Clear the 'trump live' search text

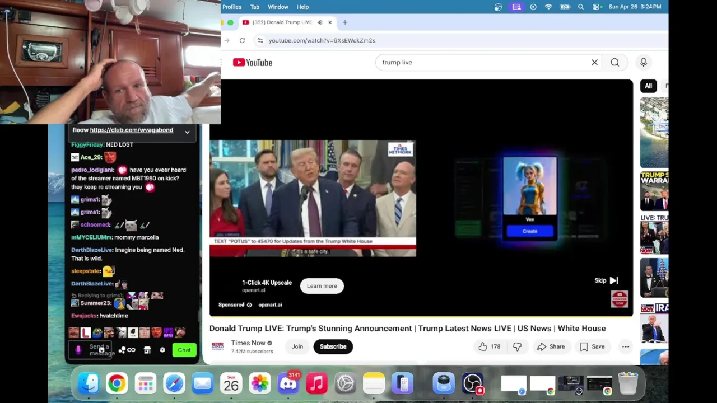594,63
